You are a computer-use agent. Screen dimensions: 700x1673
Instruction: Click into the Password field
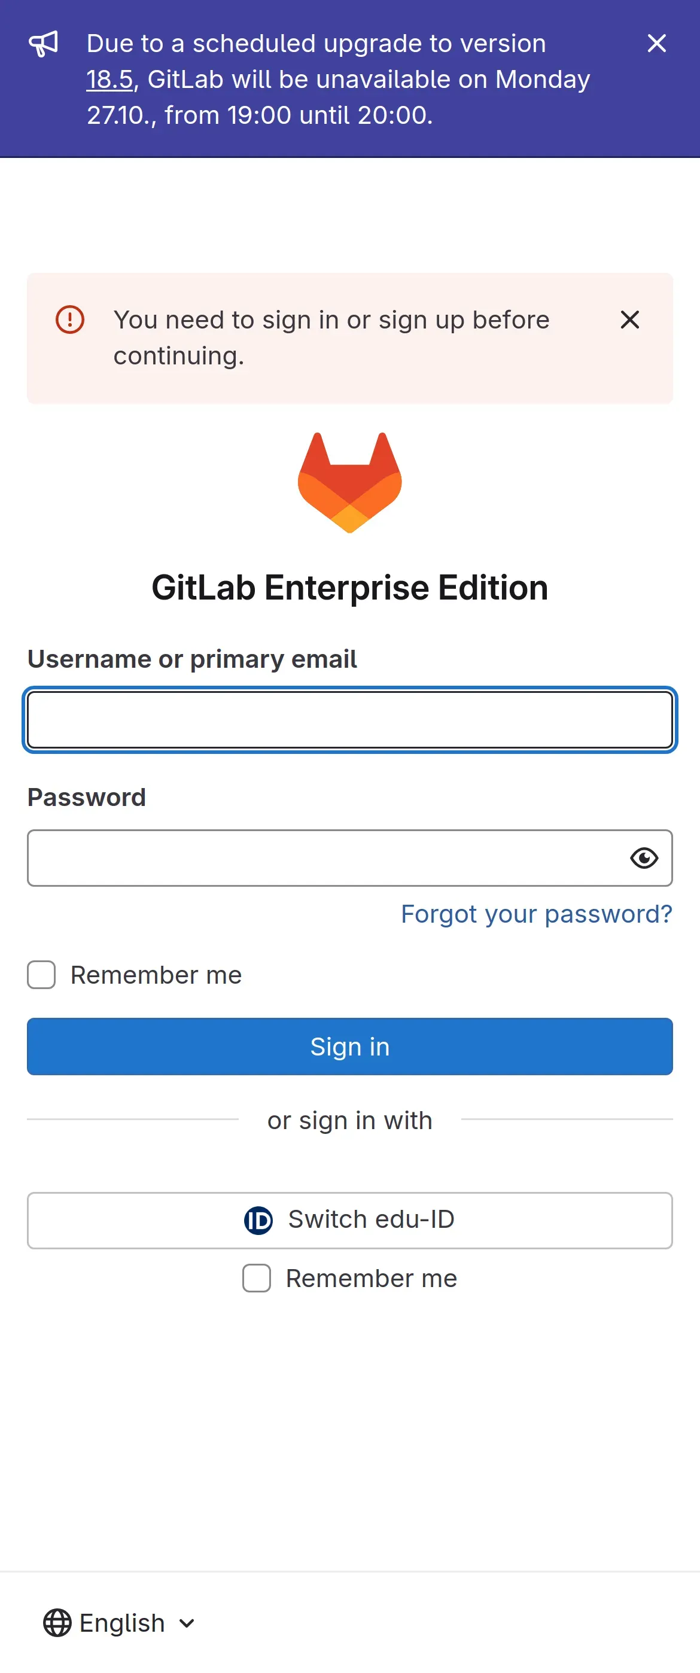(x=325, y=858)
